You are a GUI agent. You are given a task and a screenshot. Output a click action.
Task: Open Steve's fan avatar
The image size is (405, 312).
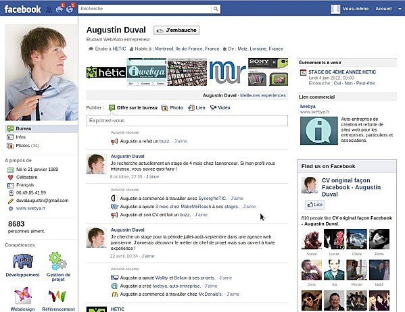pos(312,239)
